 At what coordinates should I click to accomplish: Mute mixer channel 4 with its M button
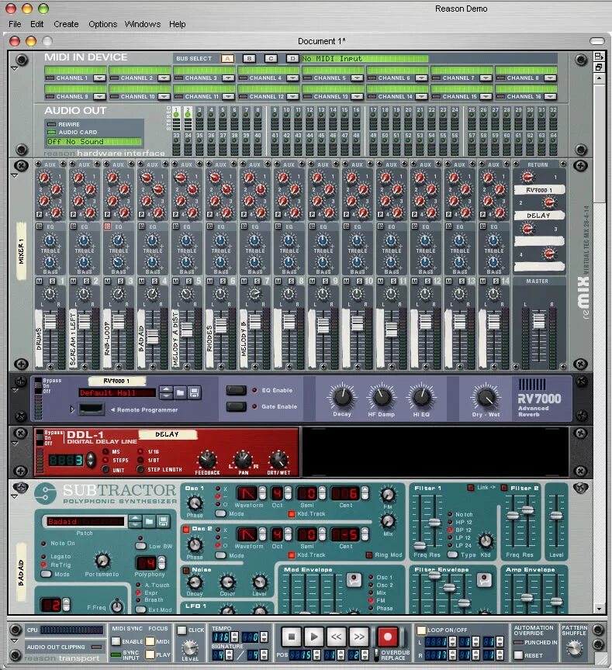(142, 281)
